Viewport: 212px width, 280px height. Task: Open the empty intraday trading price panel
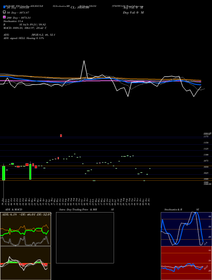point(85,238)
